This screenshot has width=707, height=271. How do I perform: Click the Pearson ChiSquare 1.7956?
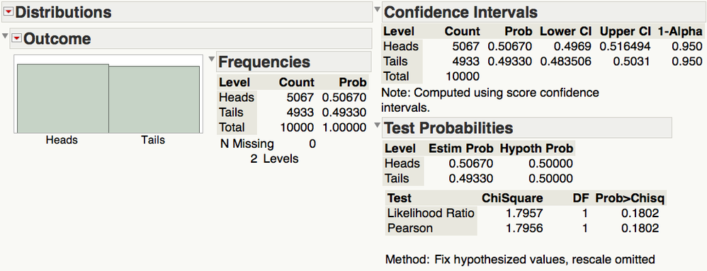pyautogui.click(x=525, y=229)
